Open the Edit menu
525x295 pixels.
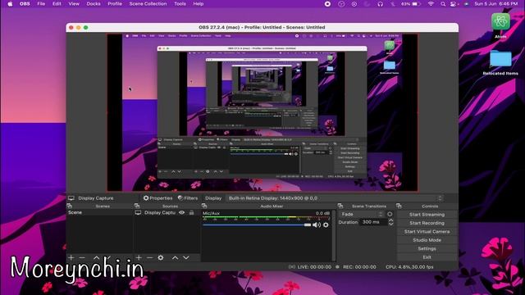click(x=57, y=4)
